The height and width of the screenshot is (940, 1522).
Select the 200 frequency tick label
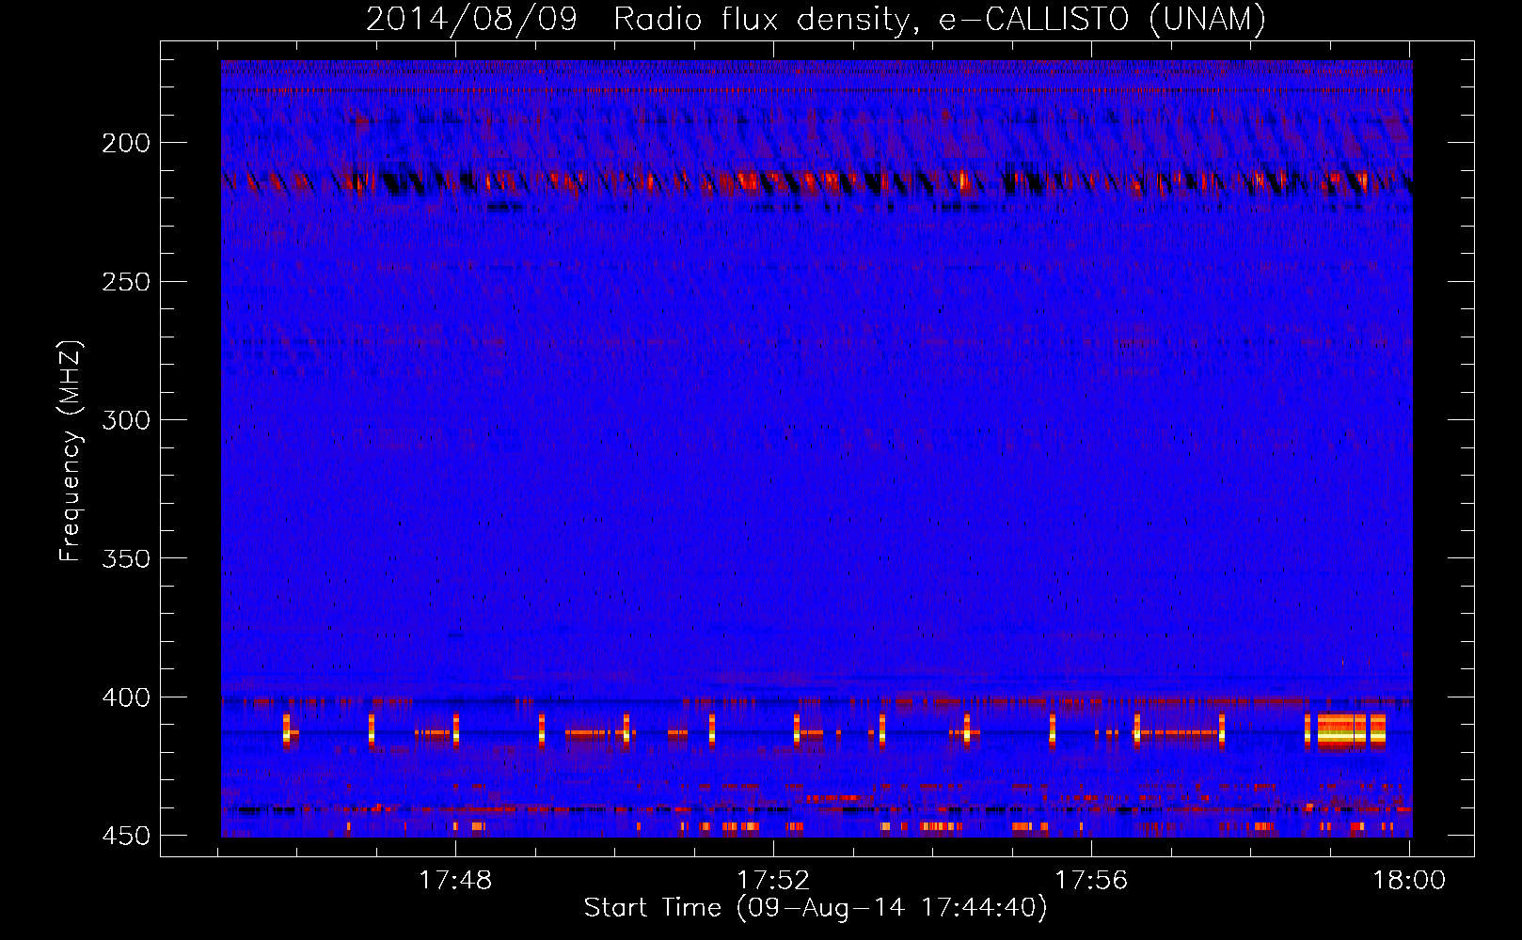coord(126,143)
